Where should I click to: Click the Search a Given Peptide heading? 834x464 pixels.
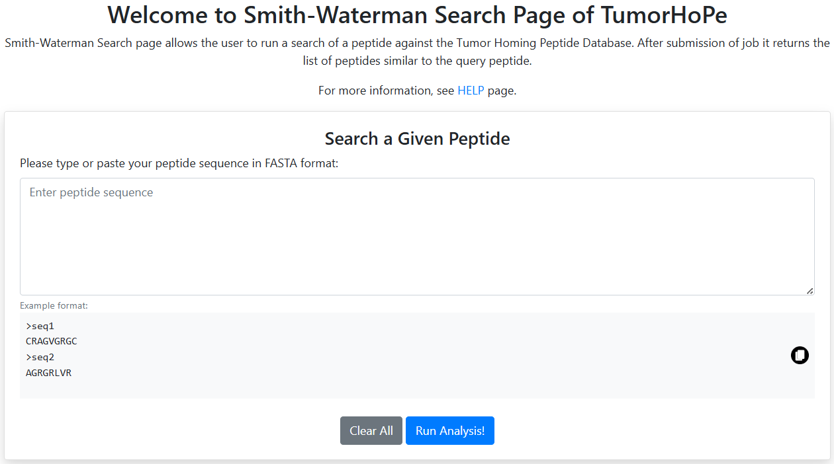[x=417, y=139]
